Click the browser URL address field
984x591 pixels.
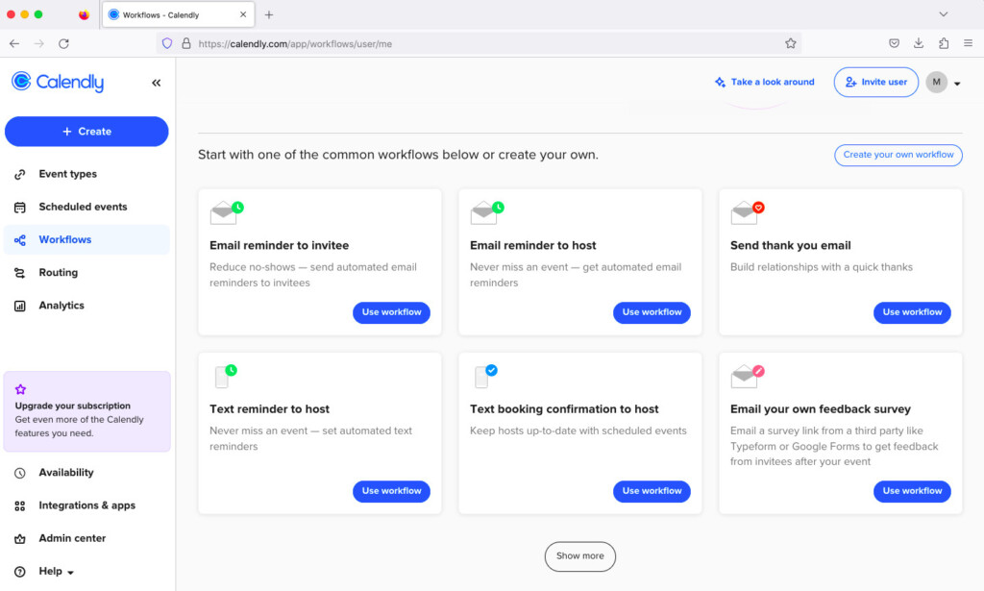point(480,43)
